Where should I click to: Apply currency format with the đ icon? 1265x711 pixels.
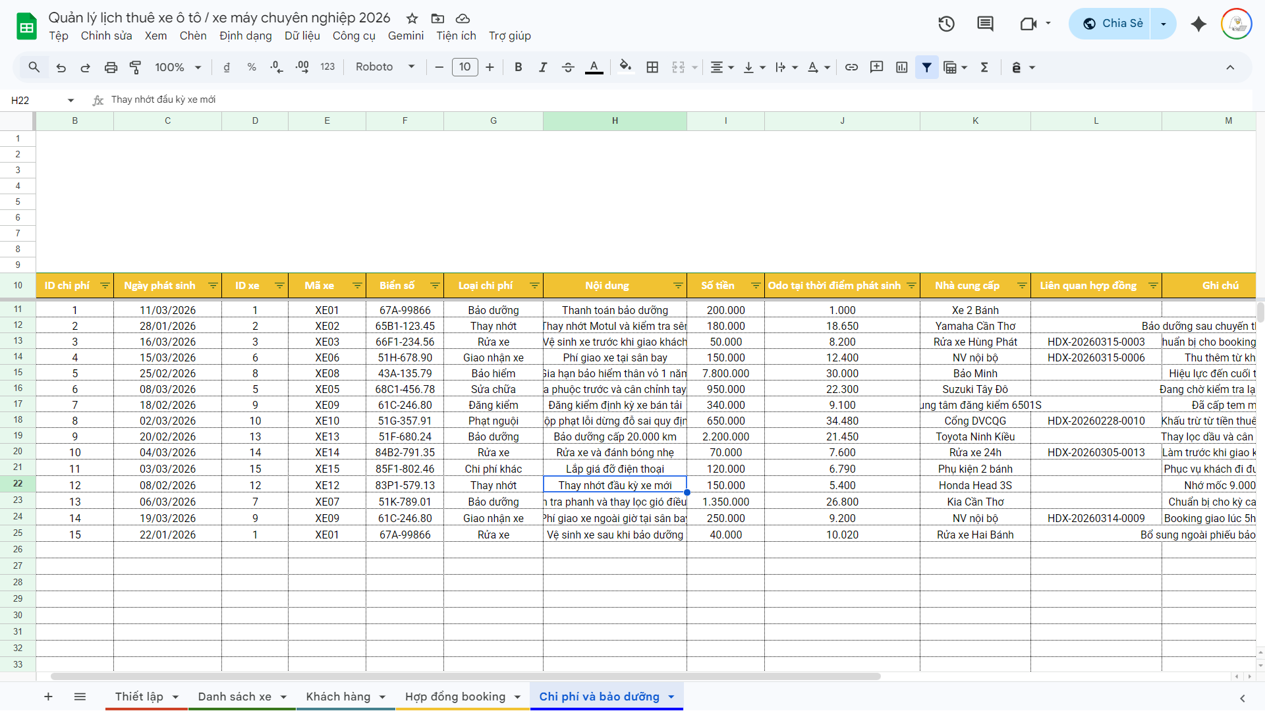pos(227,67)
